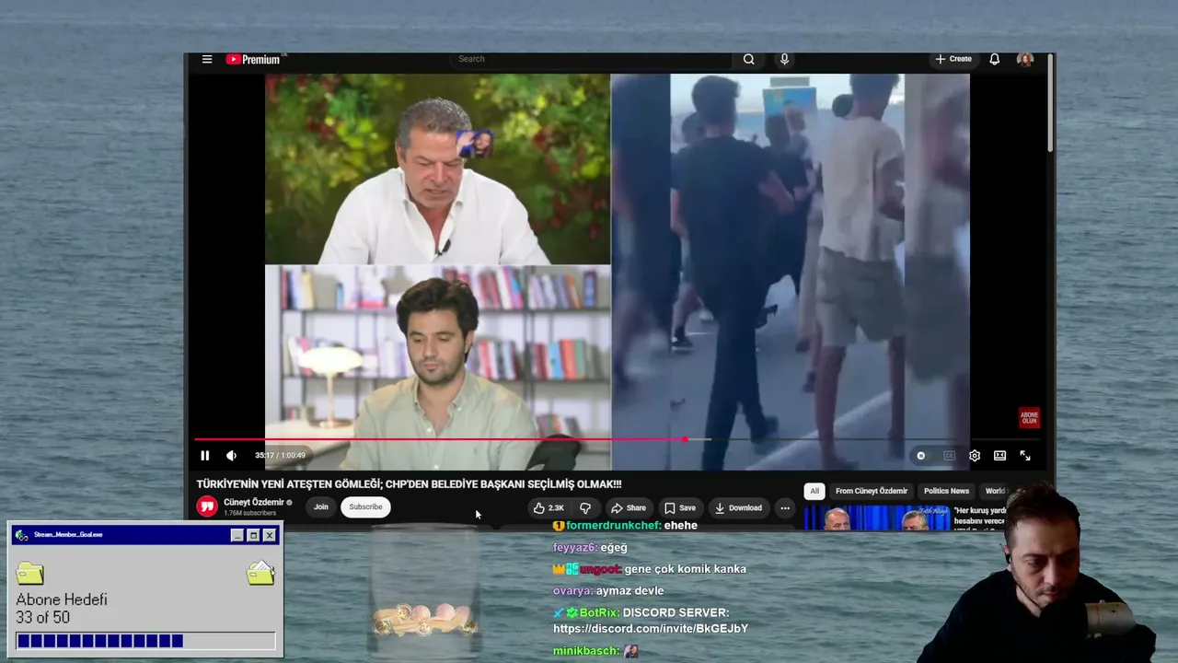
Task: Select the Politics News chip
Action: tap(947, 491)
